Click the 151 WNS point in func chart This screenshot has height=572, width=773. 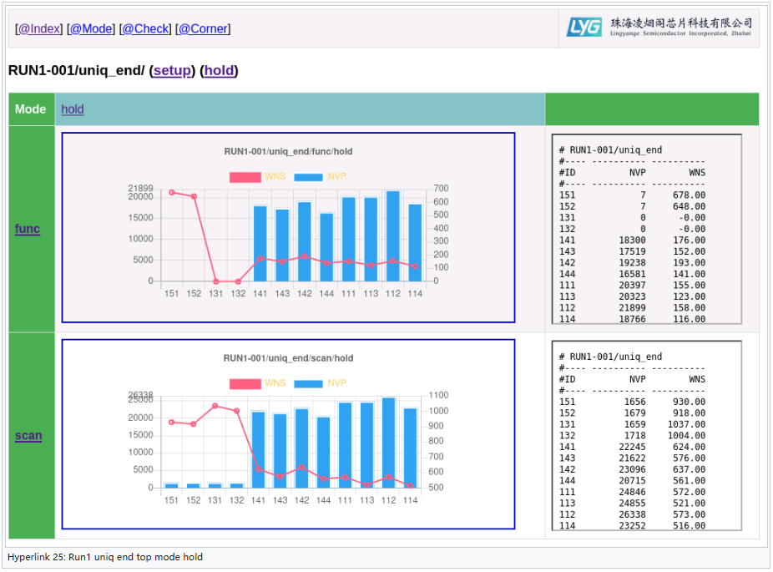(172, 192)
